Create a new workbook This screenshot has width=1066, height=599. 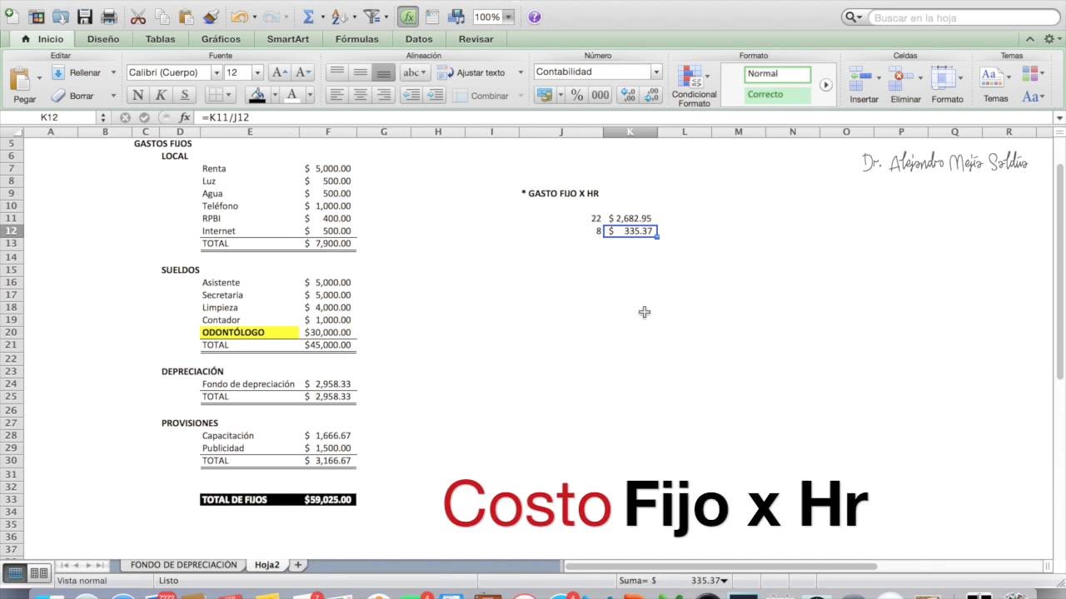(11, 16)
